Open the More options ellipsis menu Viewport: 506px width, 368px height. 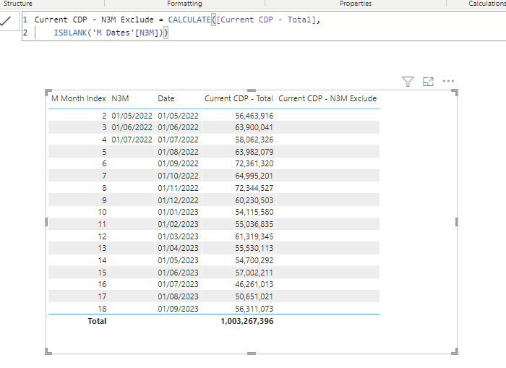[448, 81]
